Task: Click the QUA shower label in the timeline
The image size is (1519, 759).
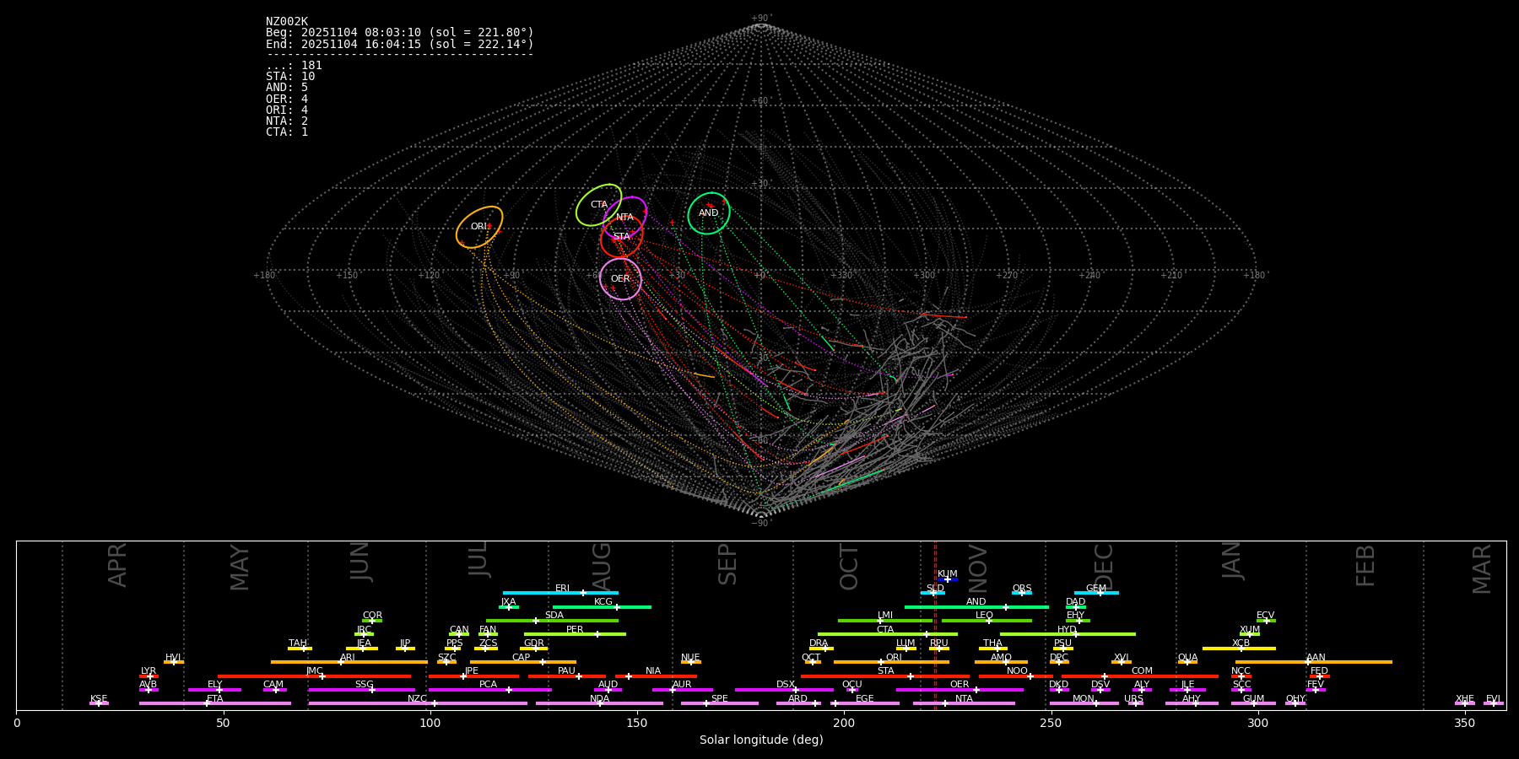Action: pos(1188,658)
